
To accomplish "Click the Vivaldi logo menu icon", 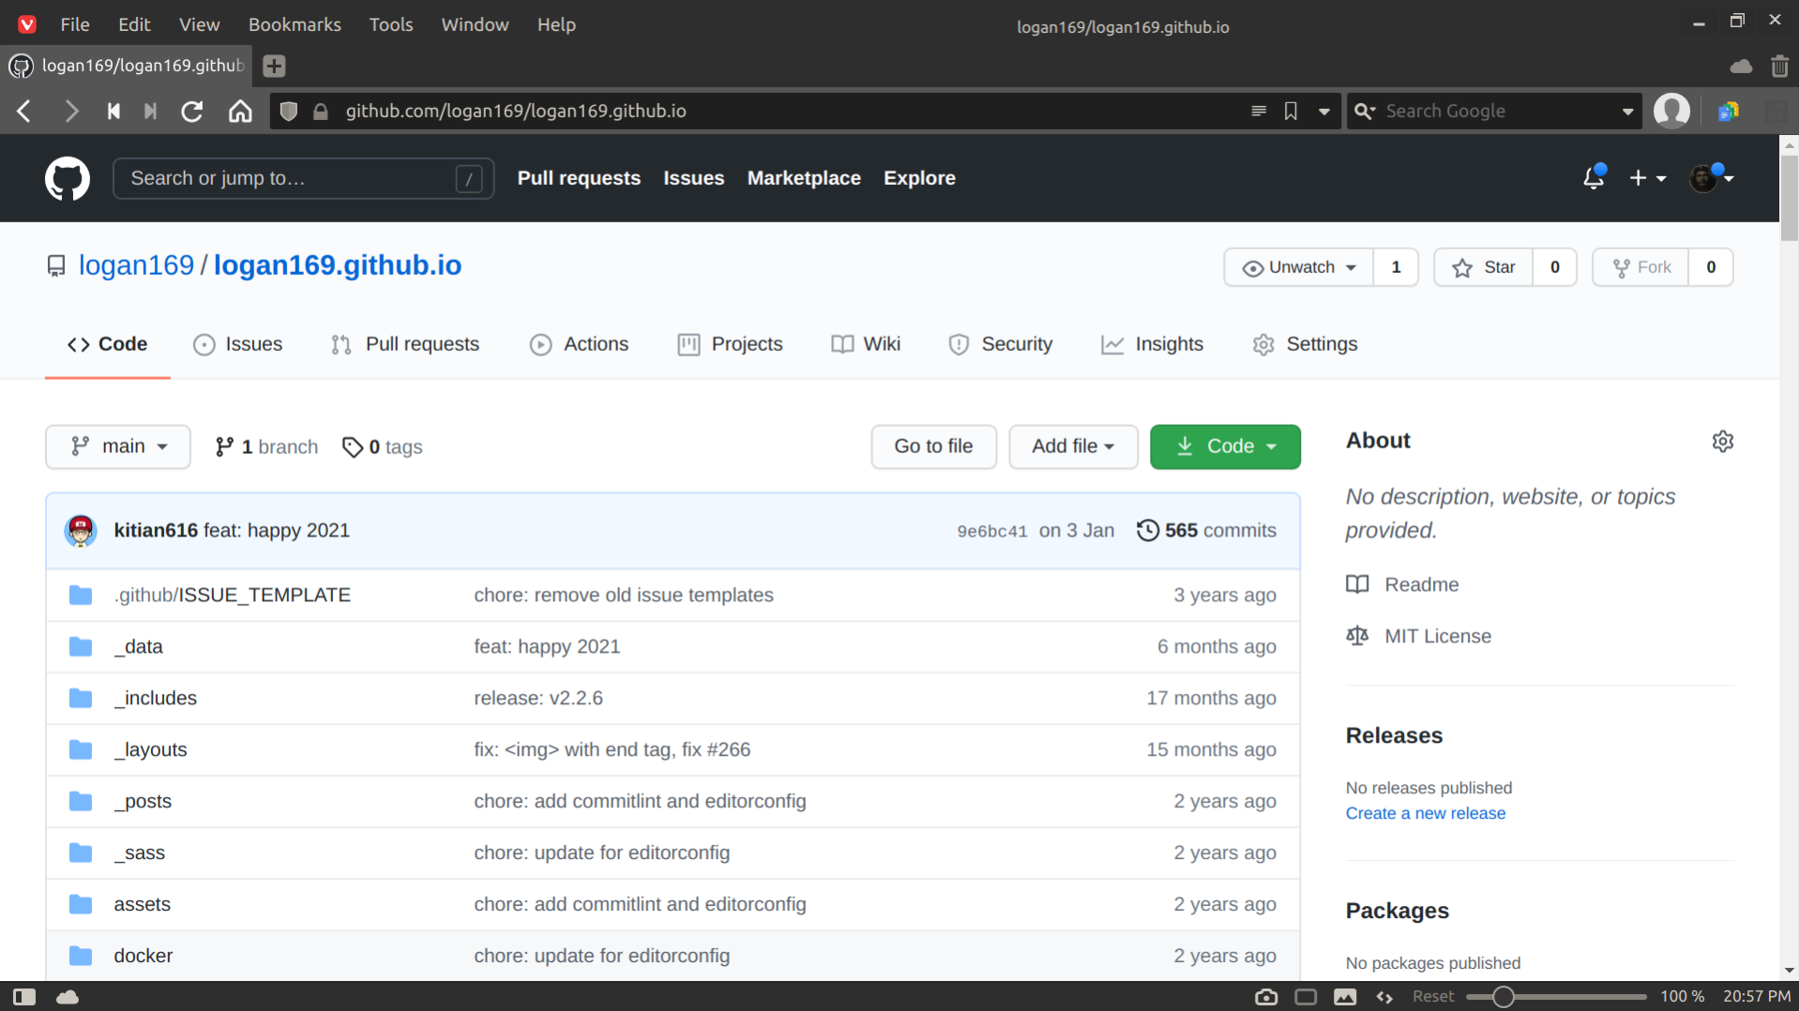I will (x=27, y=24).
